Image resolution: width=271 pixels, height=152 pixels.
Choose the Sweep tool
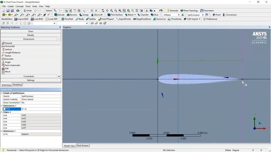tap(84, 15)
